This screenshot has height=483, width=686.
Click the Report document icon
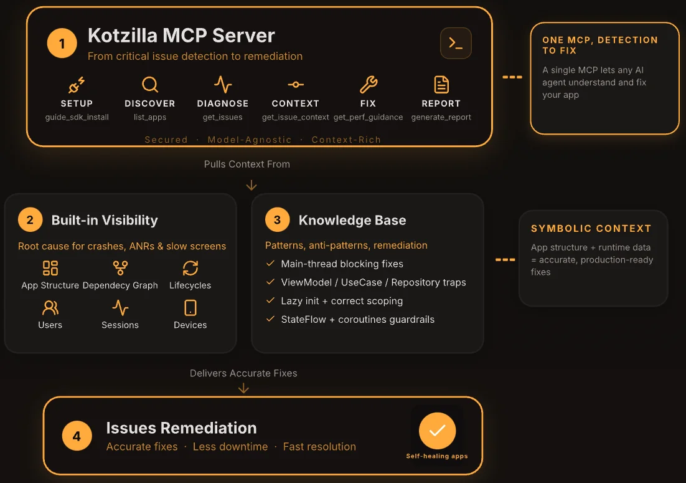click(441, 85)
